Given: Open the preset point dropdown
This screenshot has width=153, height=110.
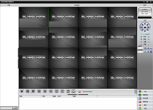Looking at the screenshot, I should 142,48.
